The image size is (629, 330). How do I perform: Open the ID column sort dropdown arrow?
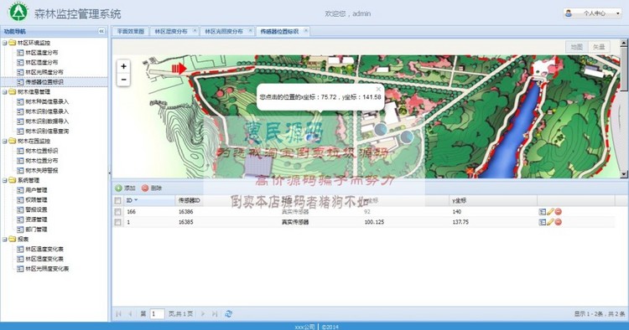(136, 200)
